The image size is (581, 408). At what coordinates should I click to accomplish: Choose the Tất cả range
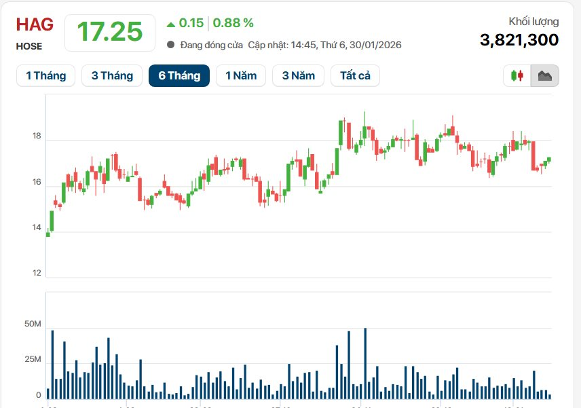356,76
